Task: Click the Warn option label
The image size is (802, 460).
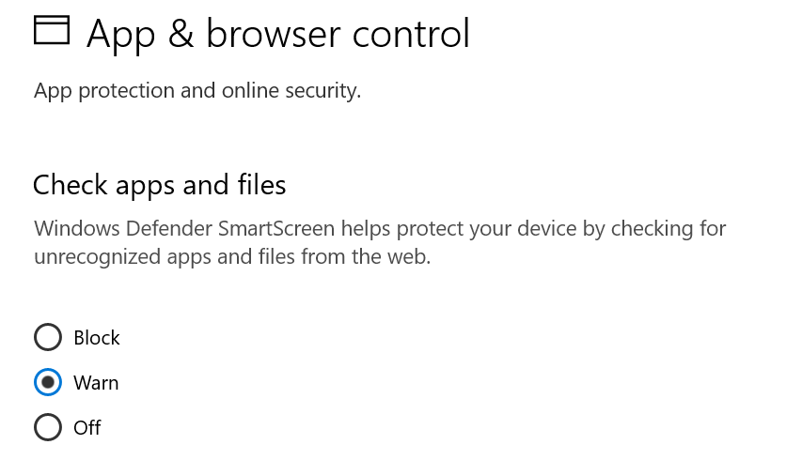Action: click(96, 383)
